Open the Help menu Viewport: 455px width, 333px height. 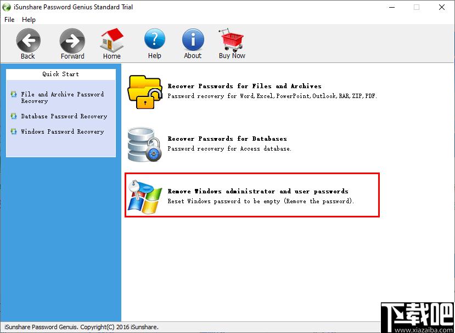[29, 20]
